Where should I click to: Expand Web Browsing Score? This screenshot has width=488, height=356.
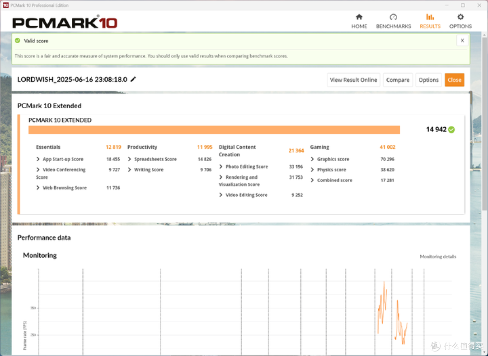[38, 188]
